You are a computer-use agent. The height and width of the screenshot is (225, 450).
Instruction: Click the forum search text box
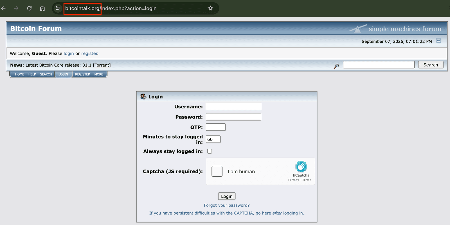click(379, 65)
